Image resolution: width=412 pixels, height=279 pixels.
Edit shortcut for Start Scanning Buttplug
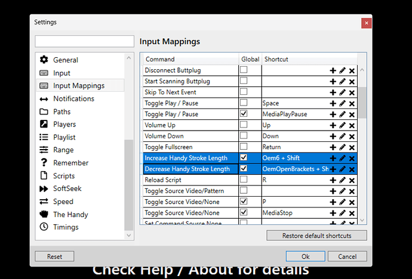coord(342,82)
